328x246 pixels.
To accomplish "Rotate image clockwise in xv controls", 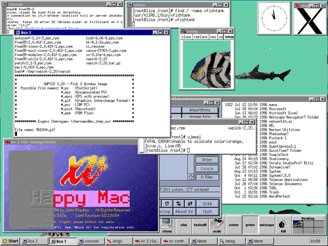I will point(167,203).
